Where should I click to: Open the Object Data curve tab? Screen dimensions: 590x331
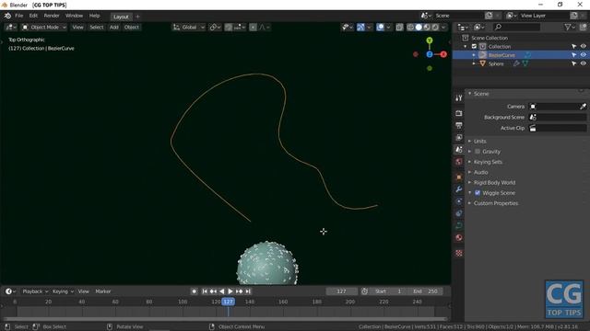[x=459, y=225]
